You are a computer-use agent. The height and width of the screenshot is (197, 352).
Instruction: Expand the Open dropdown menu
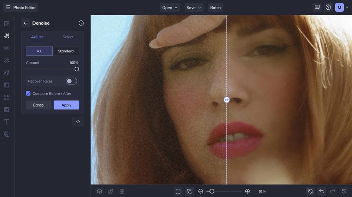pyautogui.click(x=170, y=7)
